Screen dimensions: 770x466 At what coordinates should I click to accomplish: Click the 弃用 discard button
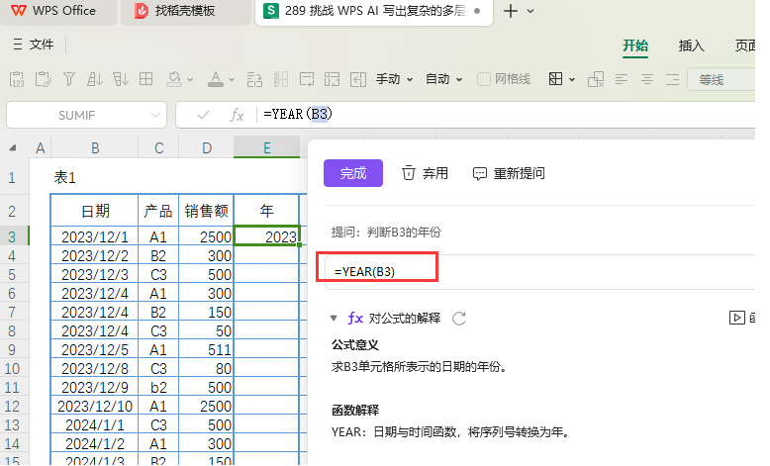coord(425,173)
